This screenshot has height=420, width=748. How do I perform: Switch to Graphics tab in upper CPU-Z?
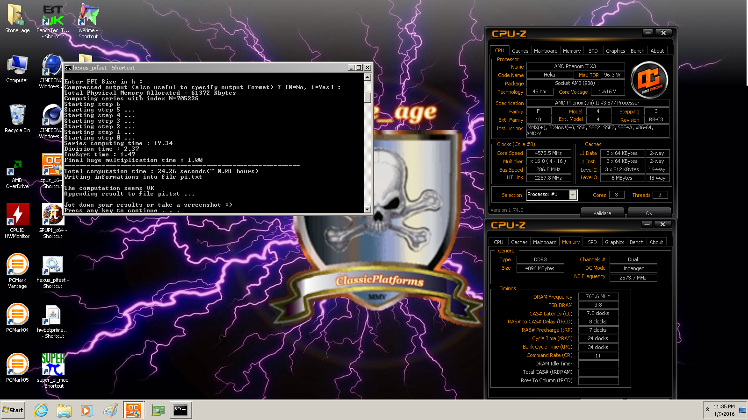(615, 51)
